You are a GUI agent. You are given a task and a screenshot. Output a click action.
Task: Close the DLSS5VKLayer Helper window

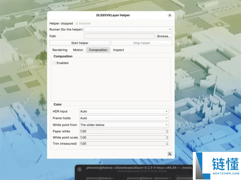170,15
